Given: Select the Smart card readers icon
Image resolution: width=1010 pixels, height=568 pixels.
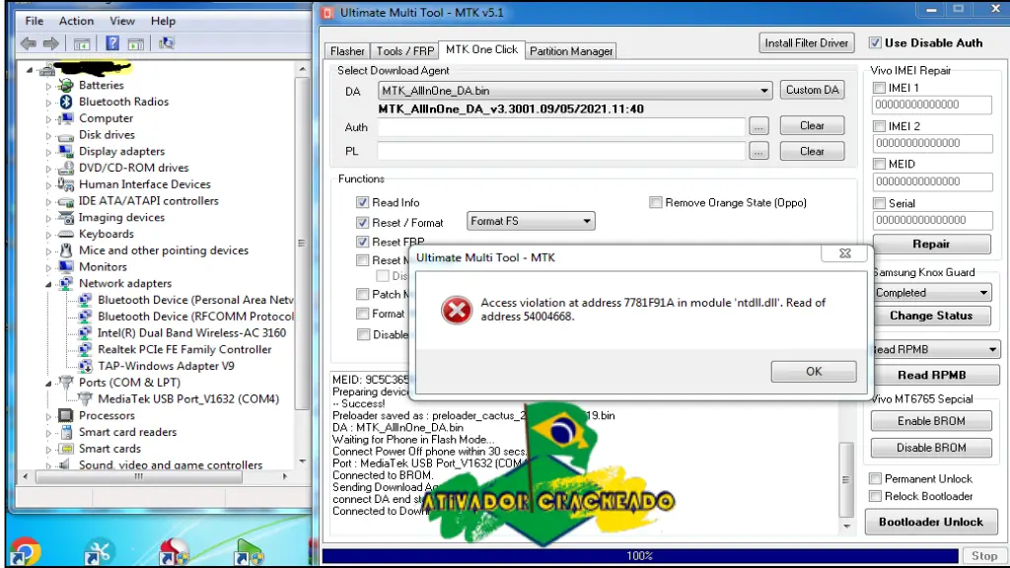Looking at the screenshot, I should click(x=65, y=432).
